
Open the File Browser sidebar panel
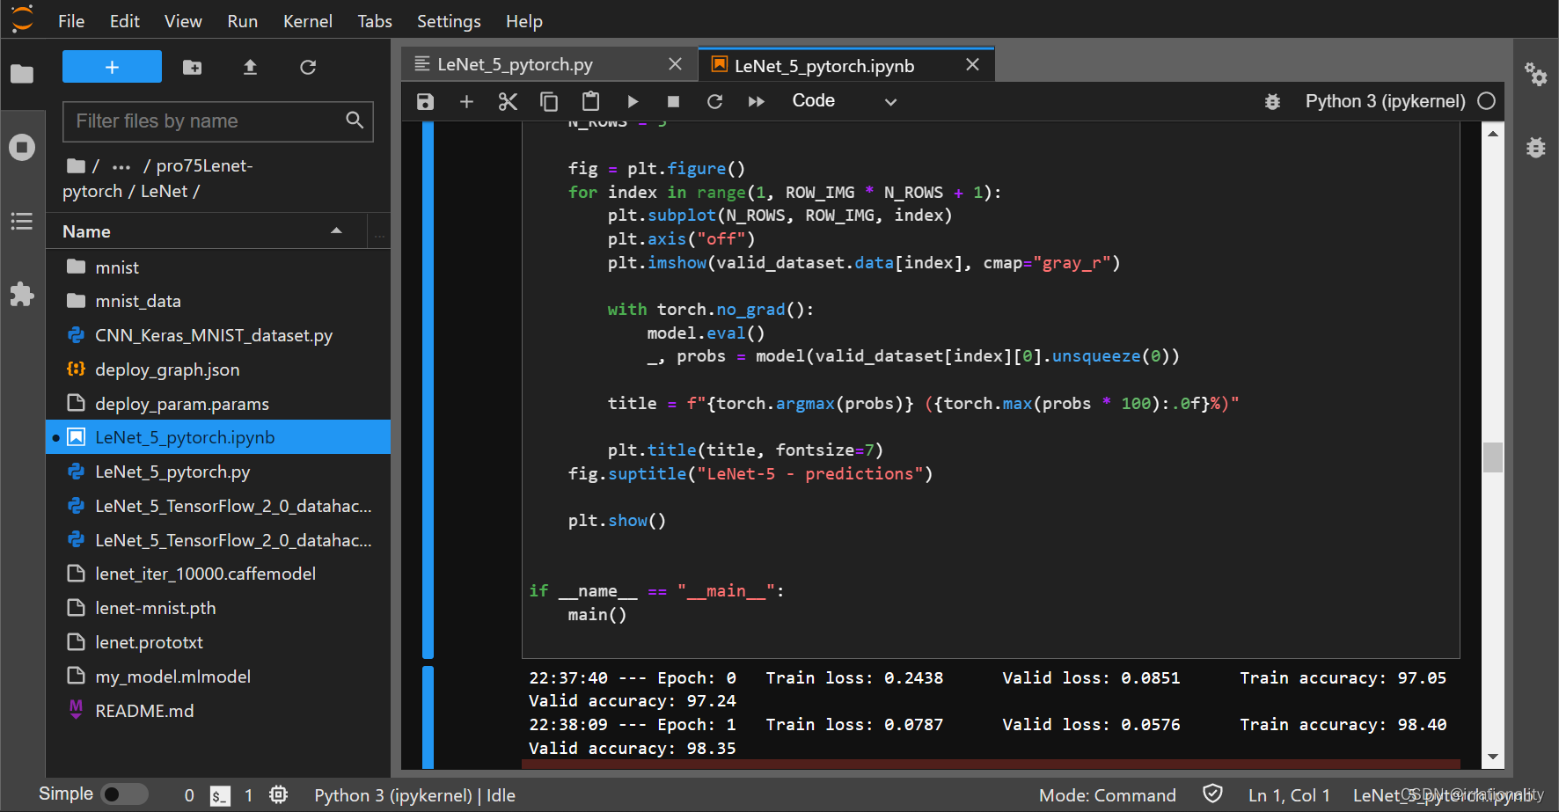pos(22,74)
